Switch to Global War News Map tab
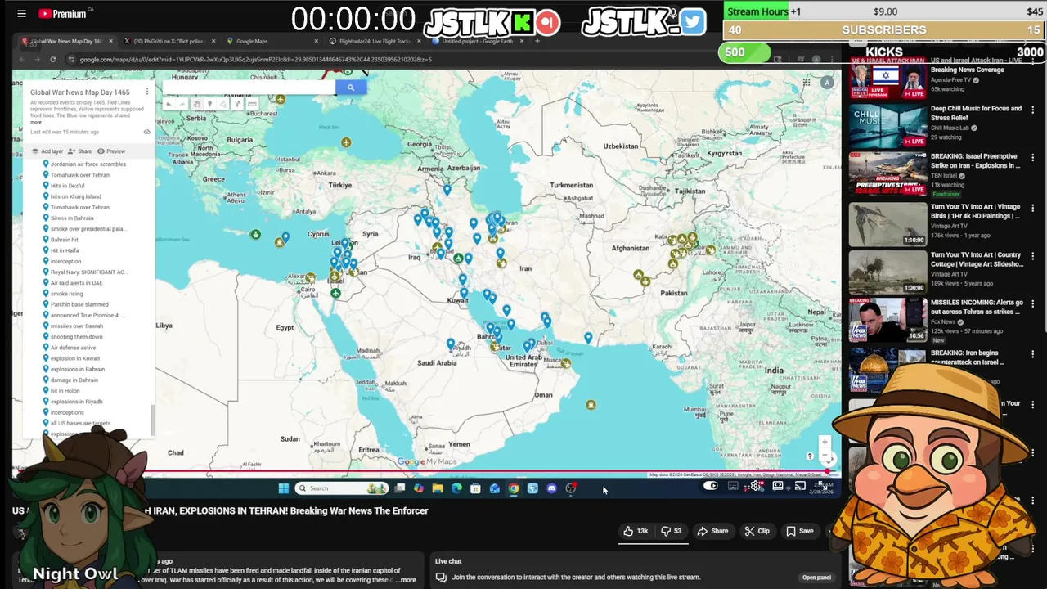Viewport: 1047px width, 589px height. point(67,41)
